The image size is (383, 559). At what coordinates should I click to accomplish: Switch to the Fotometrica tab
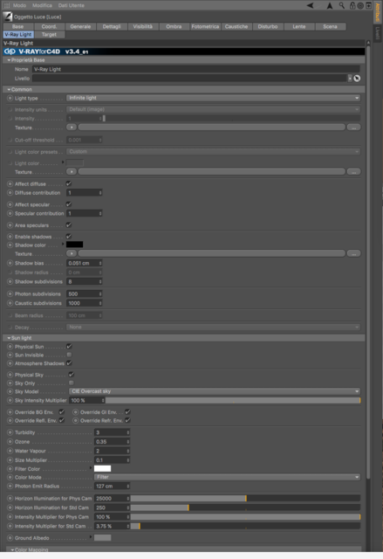pos(205,27)
